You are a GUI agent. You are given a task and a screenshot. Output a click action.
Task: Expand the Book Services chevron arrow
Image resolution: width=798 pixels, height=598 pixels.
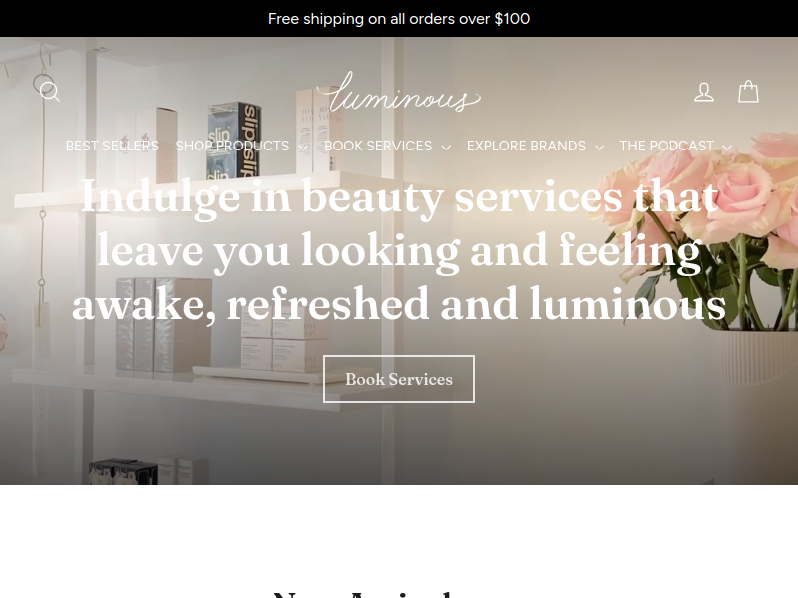tap(446, 148)
